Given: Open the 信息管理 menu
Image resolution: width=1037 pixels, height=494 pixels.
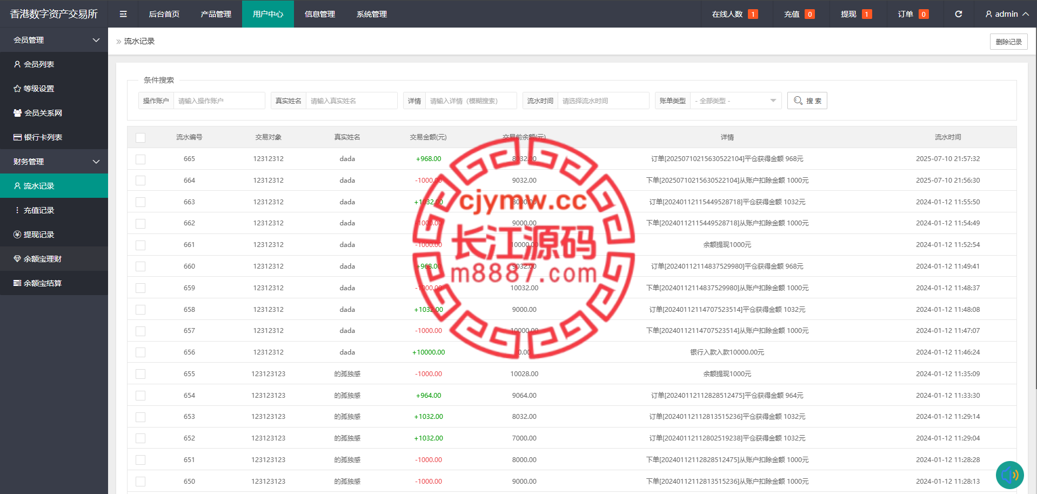Looking at the screenshot, I should click(x=320, y=14).
